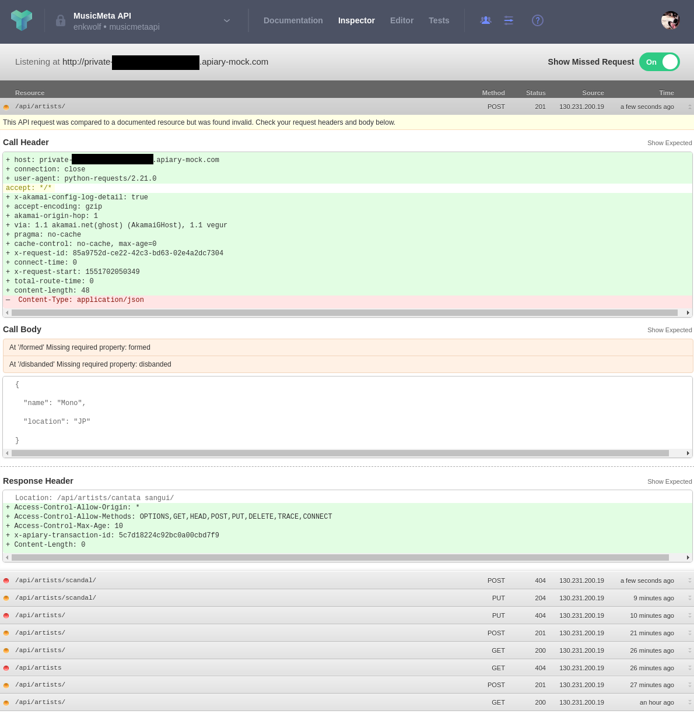Click left scroll arrow of Call Header box

pyautogui.click(x=7, y=313)
